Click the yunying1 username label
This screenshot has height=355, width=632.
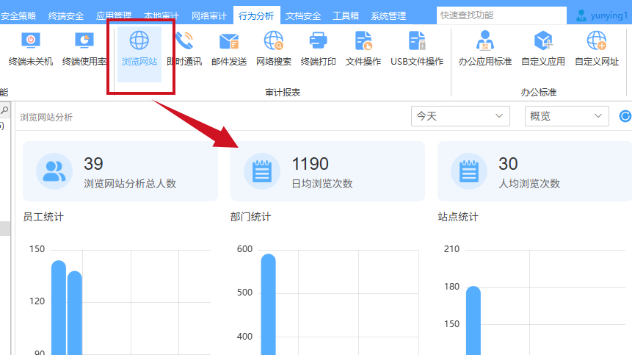point(609,15)
